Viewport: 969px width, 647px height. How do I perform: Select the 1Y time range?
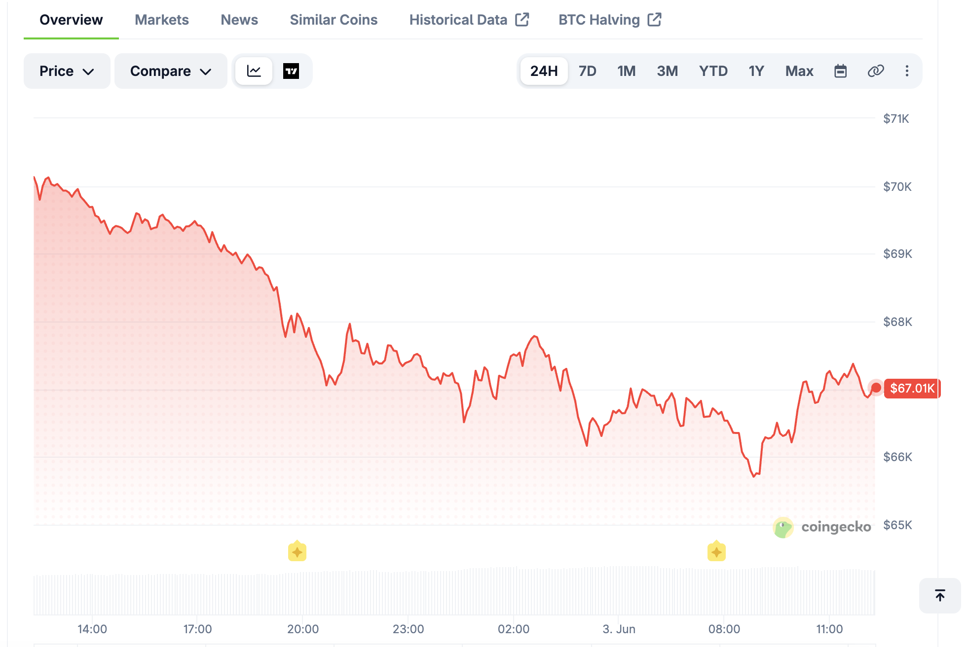point(756,71)
